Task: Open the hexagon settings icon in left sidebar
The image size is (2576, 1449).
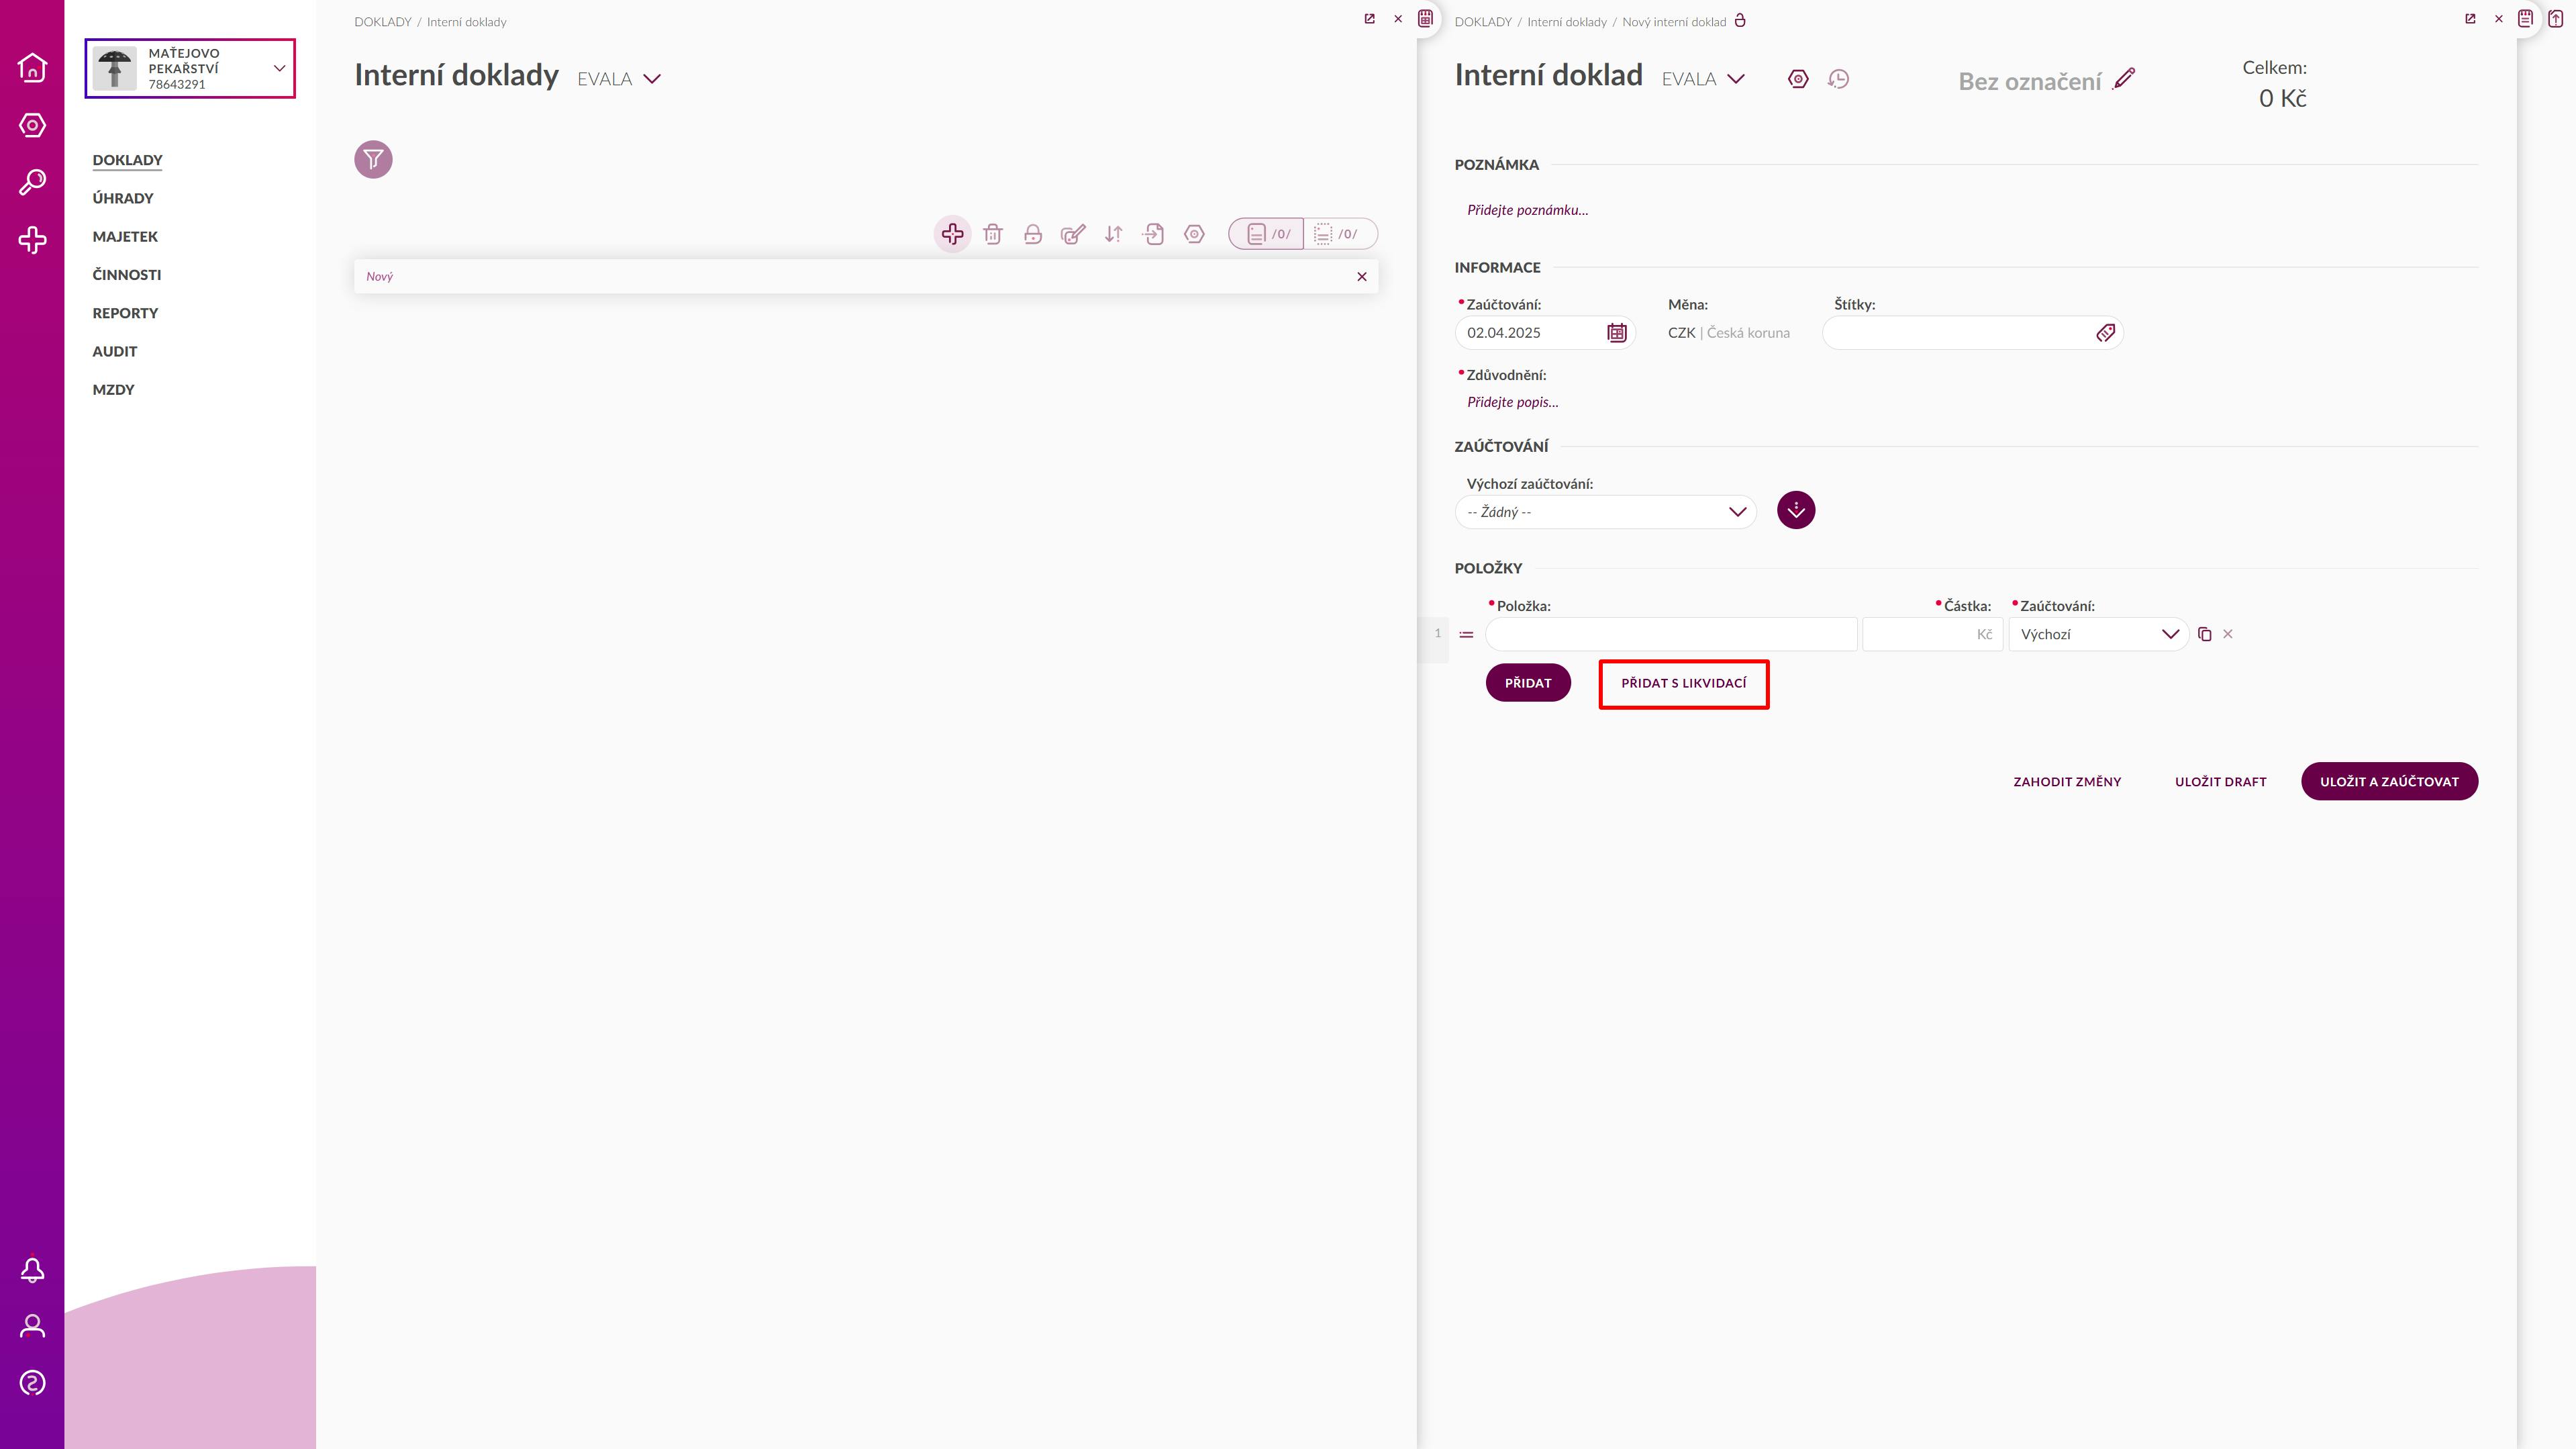Action: pos(32,125)
